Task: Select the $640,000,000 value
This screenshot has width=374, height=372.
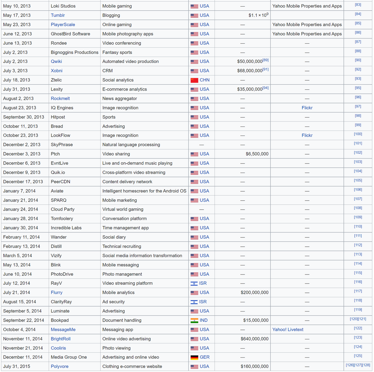Action: point(255,339)
